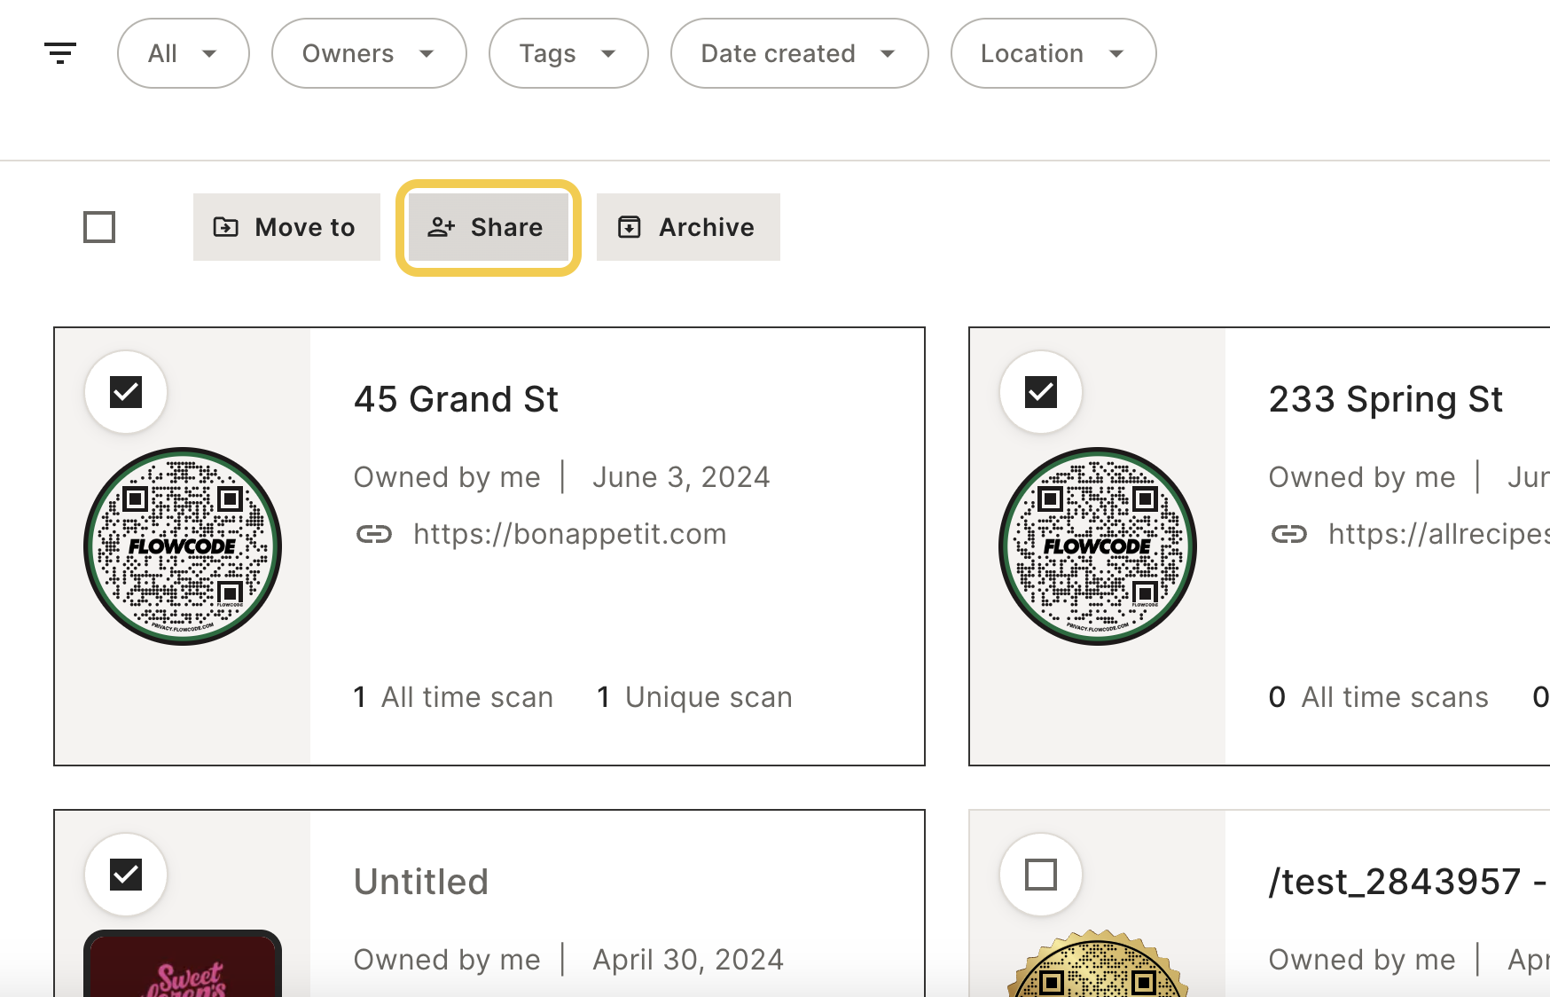This screenshot has height=997, width=1550.
Task: Expand the Tags filter dropdown
Action: (x=568, y=53)
